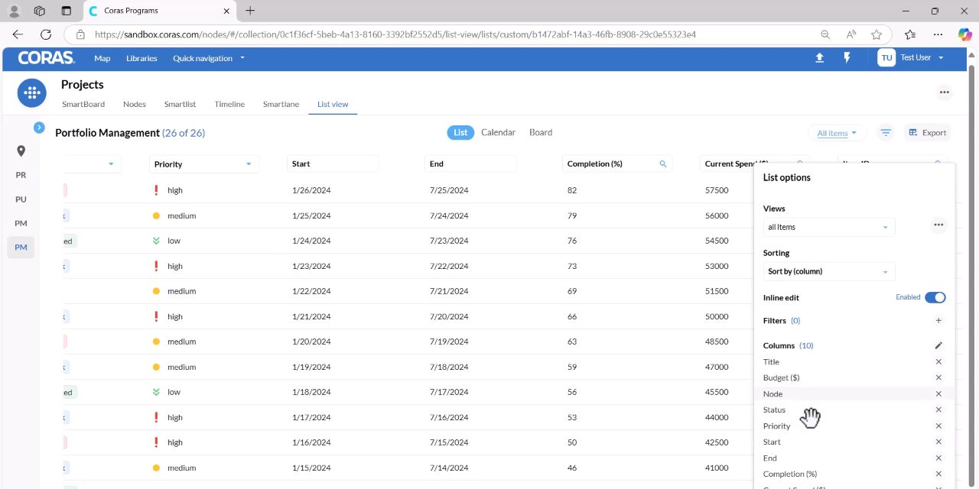This screenshot has width=979, height=489.
Task: Refresh the browser page
Action: tap(46, 34)
